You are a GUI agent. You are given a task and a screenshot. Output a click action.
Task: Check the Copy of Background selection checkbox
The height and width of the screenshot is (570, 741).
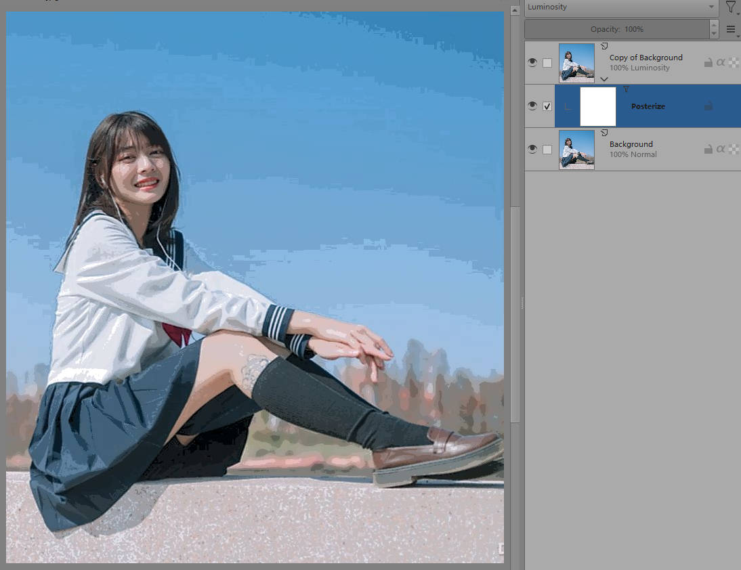pyautogui.click(x=547, y=63)
